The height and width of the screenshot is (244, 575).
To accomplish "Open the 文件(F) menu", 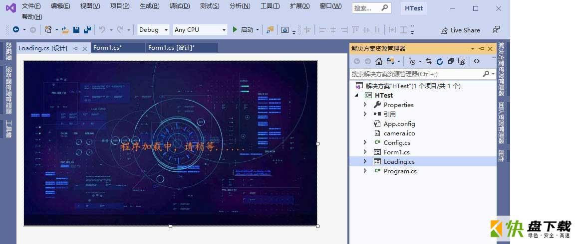I will (x=31, y=6).
